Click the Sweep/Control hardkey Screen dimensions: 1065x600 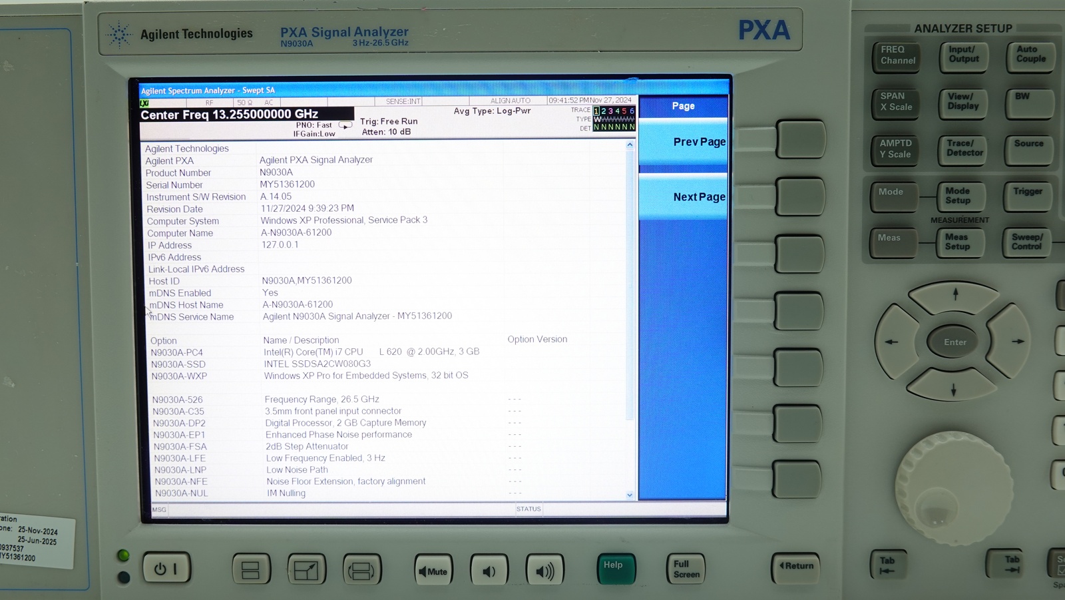(1027, 242)
